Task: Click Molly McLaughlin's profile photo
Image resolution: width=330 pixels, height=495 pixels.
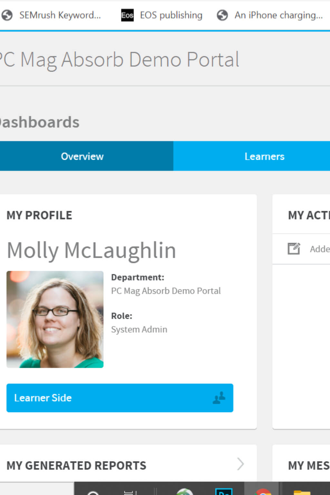Action: coord(55,319)
